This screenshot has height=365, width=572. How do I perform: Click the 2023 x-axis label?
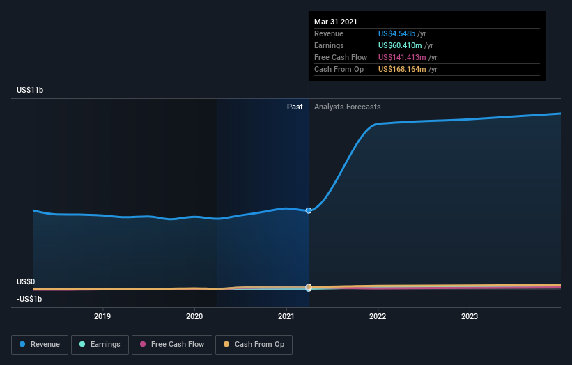(470, 316)
